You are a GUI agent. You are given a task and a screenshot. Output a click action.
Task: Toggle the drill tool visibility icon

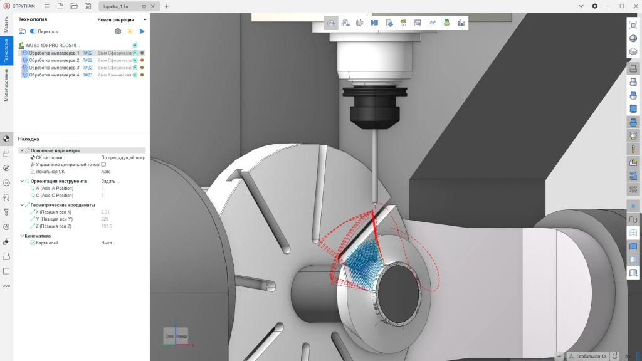click(633, 149)
